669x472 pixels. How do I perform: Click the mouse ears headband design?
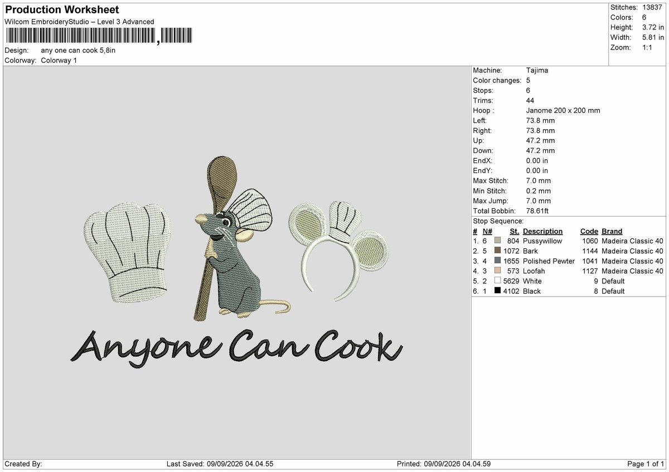point(338,250)
